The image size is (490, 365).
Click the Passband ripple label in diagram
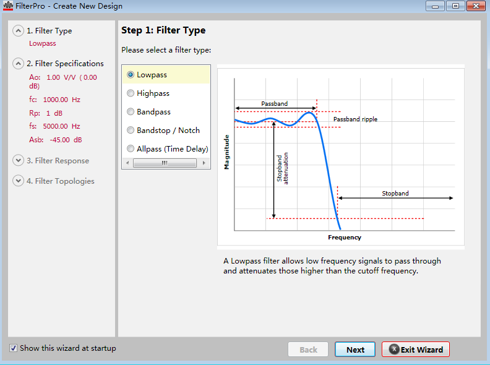pos(355,119)
